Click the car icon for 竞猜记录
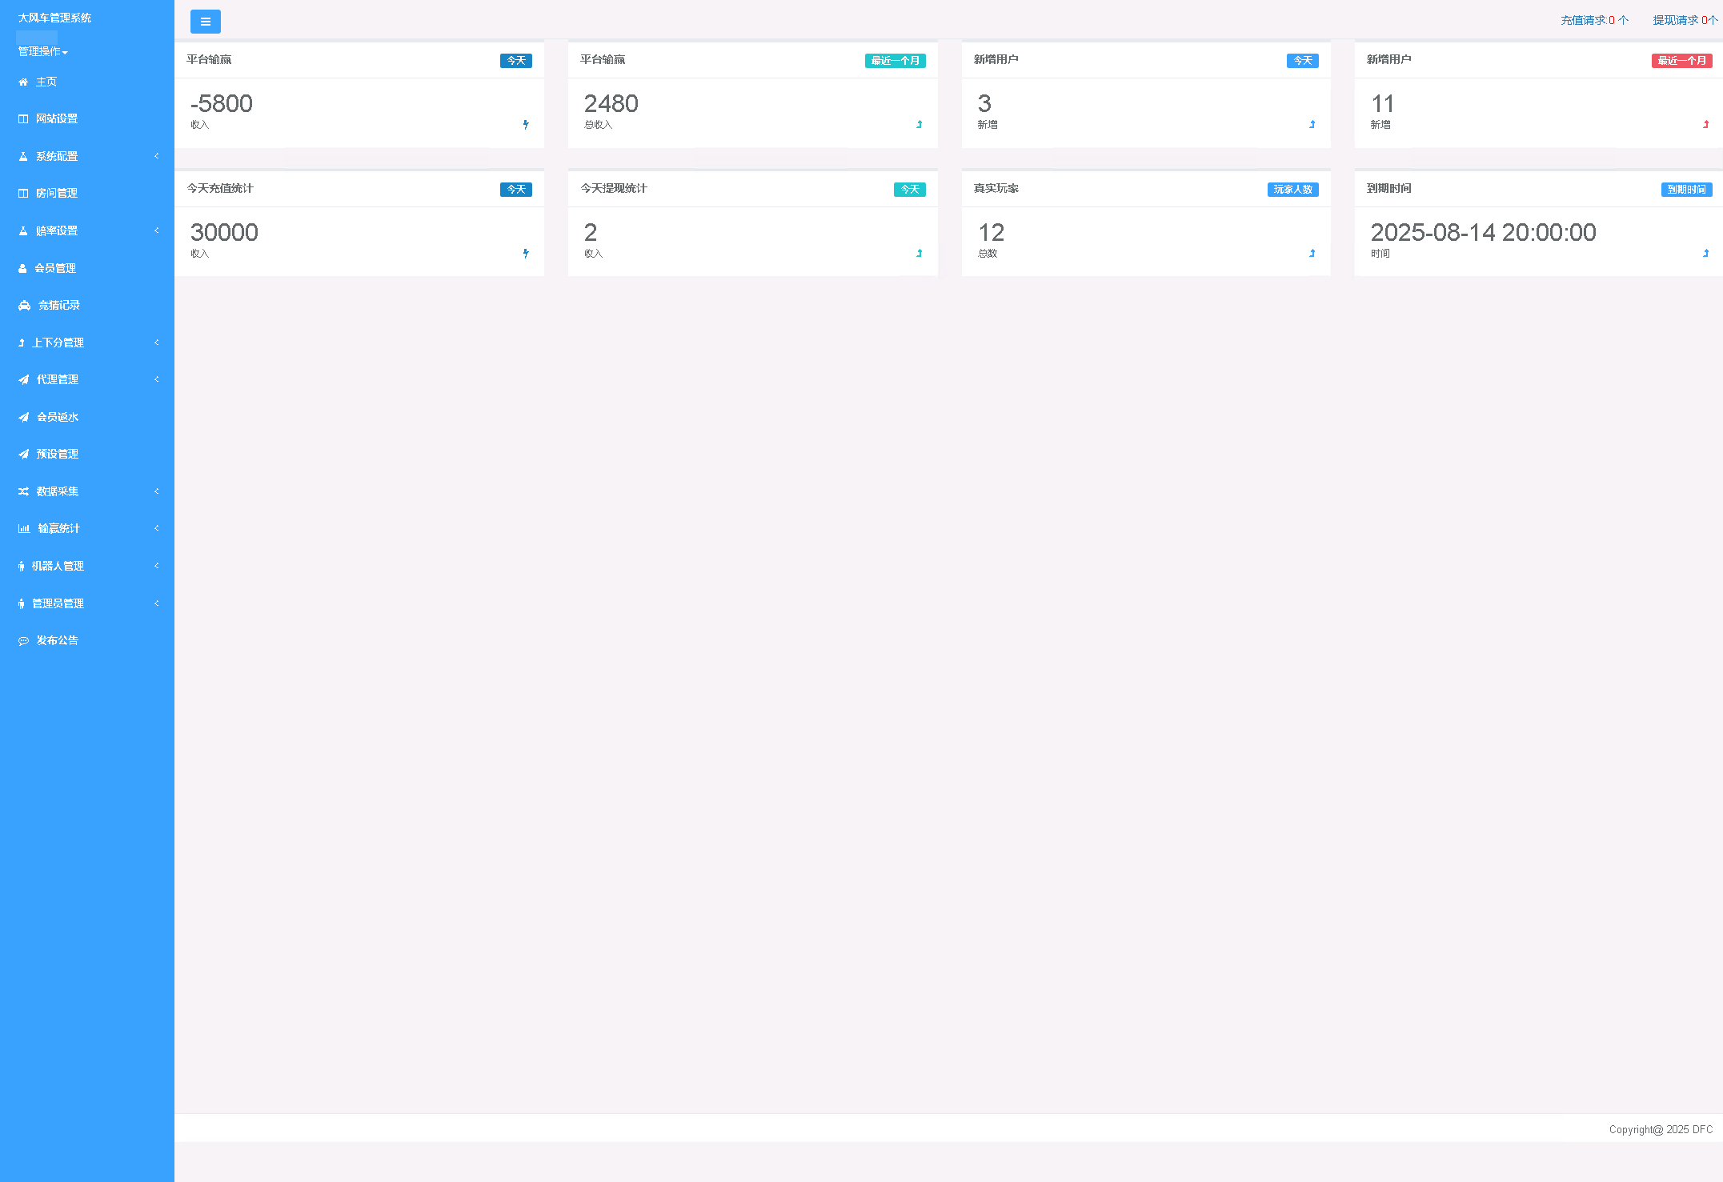 point(24,305)
